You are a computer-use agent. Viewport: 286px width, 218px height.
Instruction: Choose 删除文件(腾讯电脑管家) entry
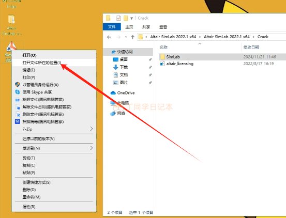(x=54, y=114)
